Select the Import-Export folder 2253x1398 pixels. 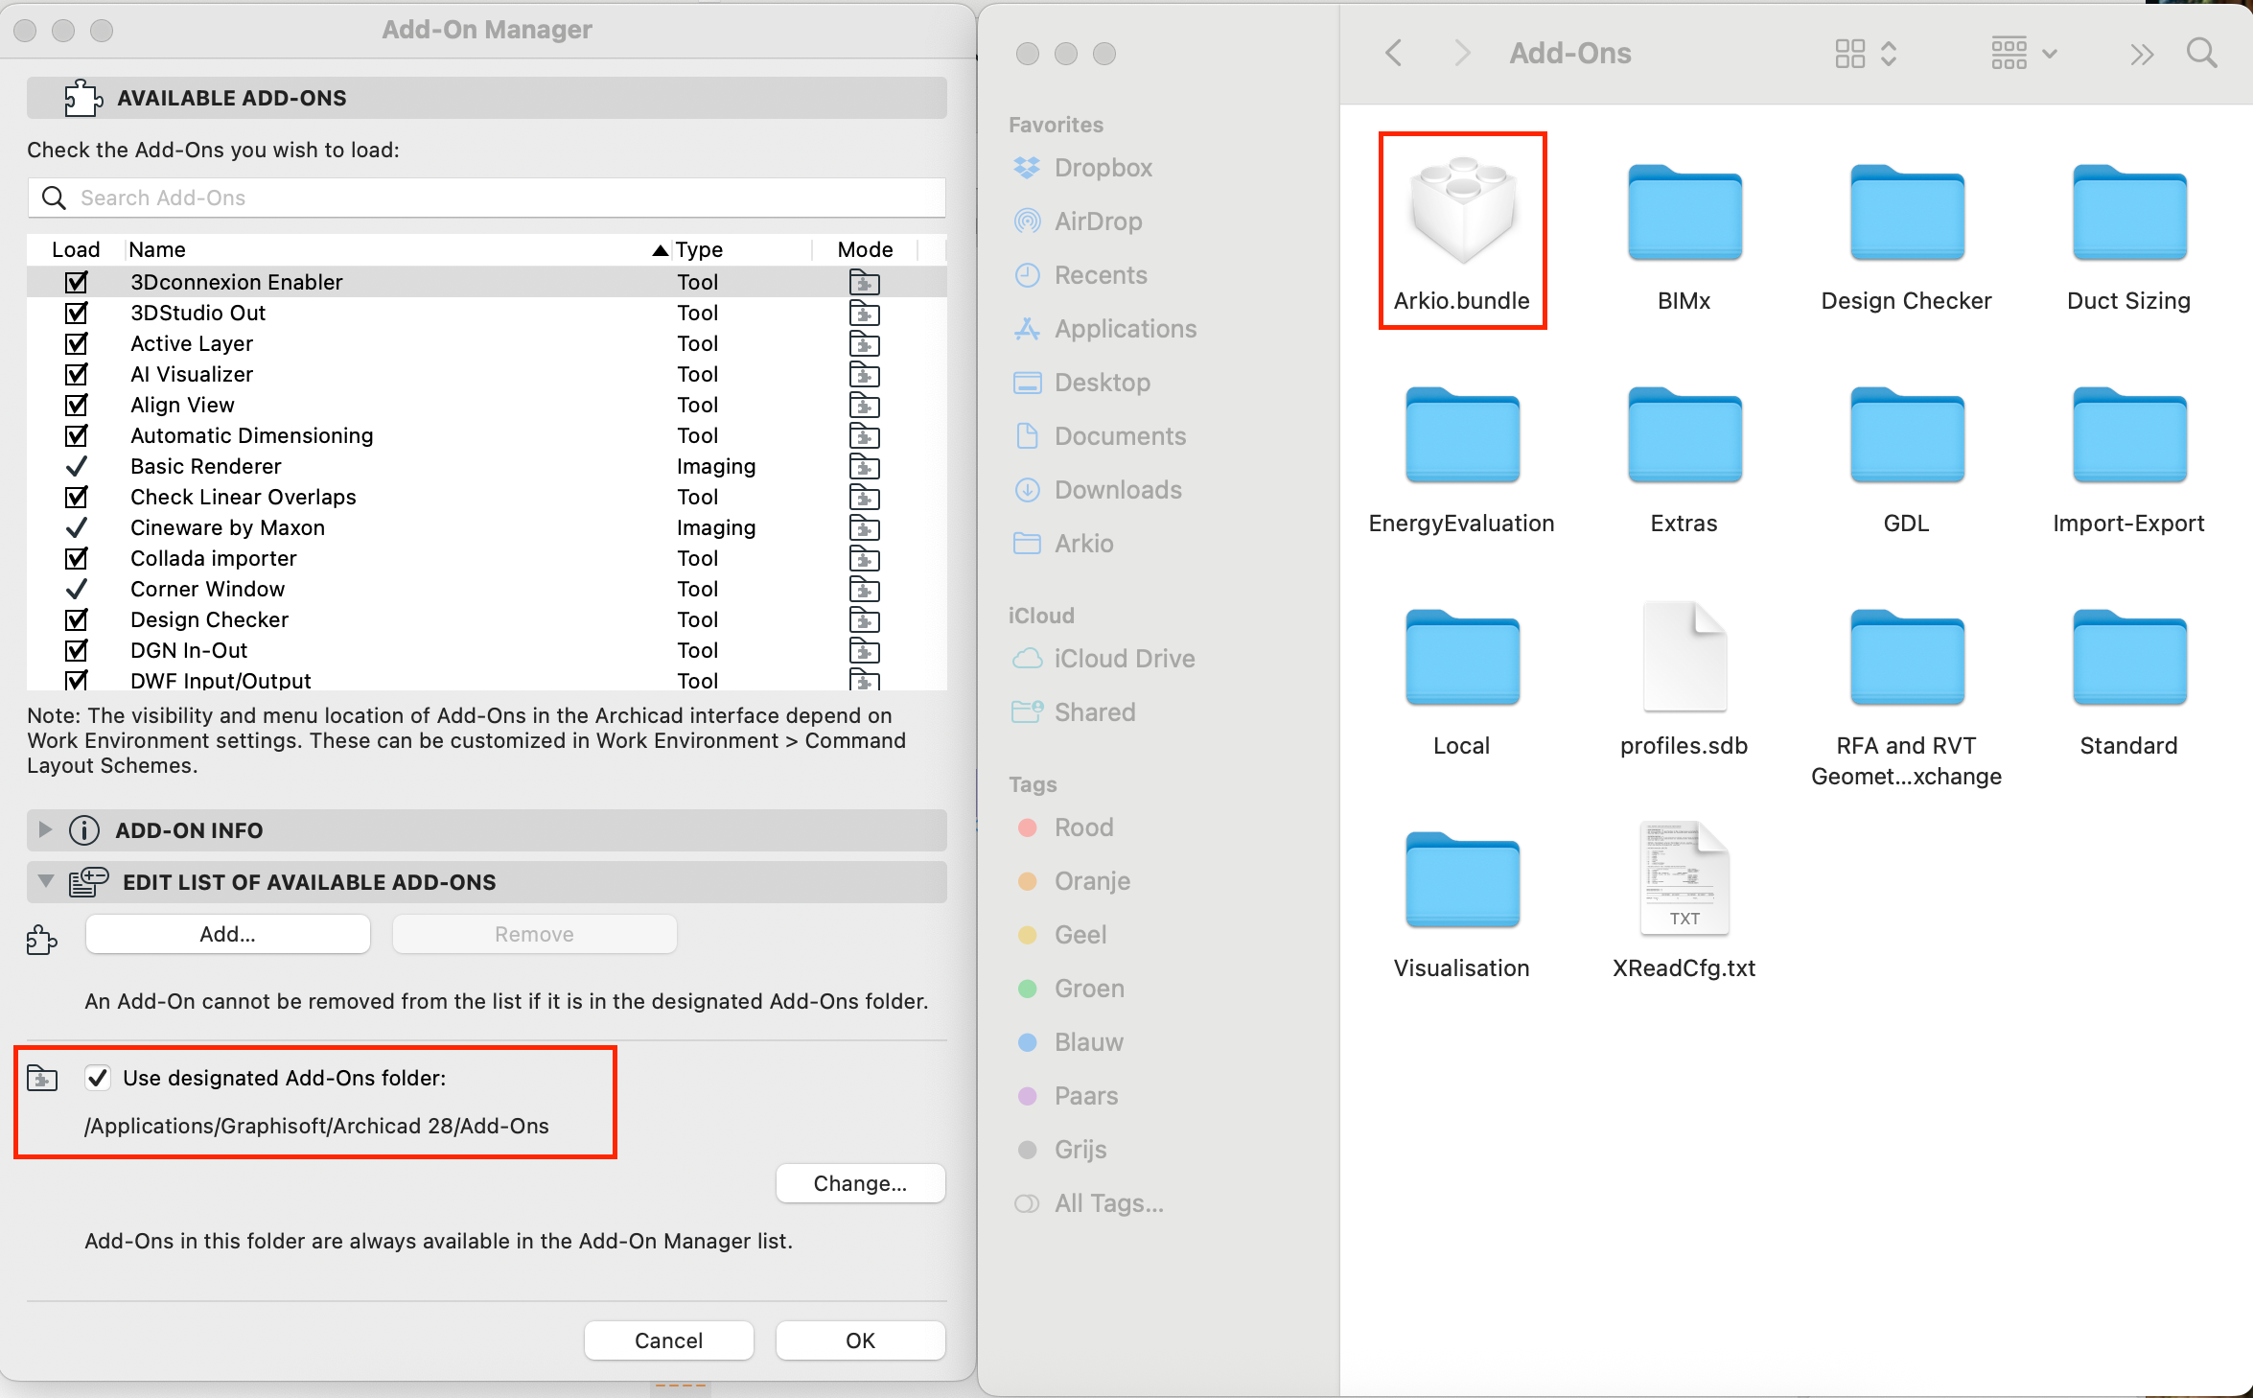pyautogui.click(x=2129, y=435)
